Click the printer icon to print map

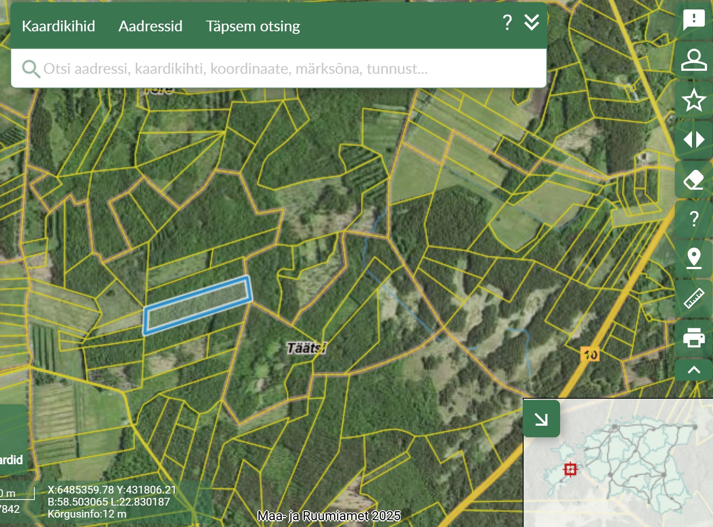click(x=694, y=337)
